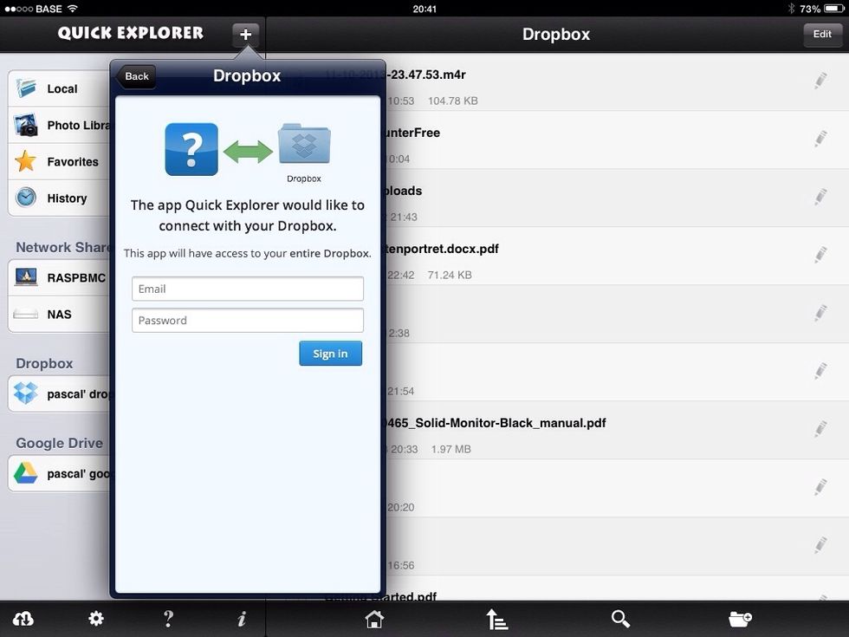Start a search with the magnifier icon

[619, 618]
